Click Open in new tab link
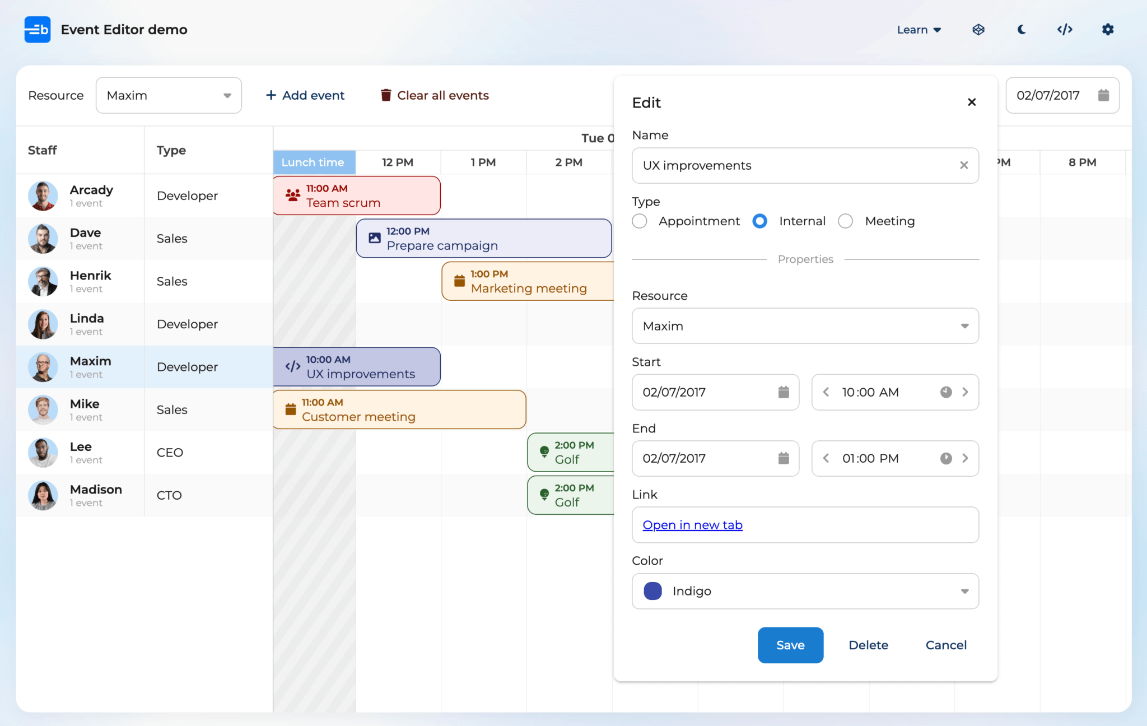Image resolution: width=1147 pixels, height=726 pixels. pyautogui.click(x=692, y=525)
